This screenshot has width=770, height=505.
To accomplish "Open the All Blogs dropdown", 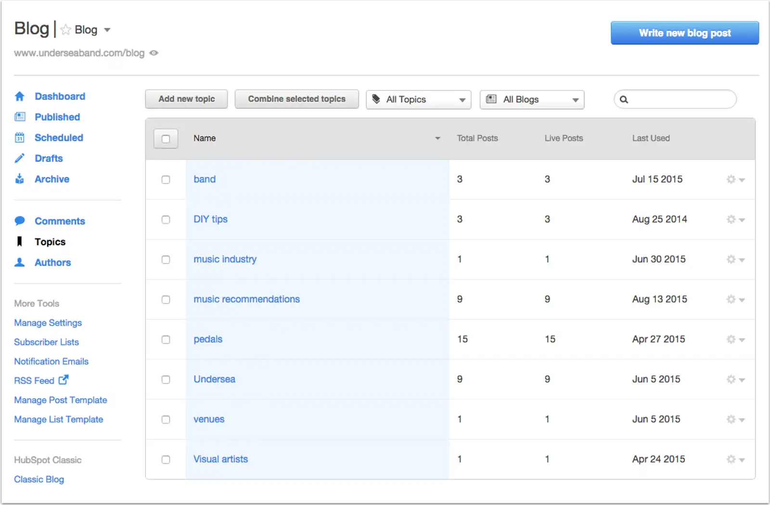I will point(532,100).
